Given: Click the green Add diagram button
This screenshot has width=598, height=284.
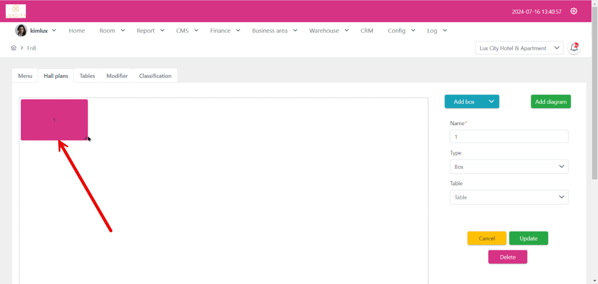Looking at the screenshot, I should 551,102.
